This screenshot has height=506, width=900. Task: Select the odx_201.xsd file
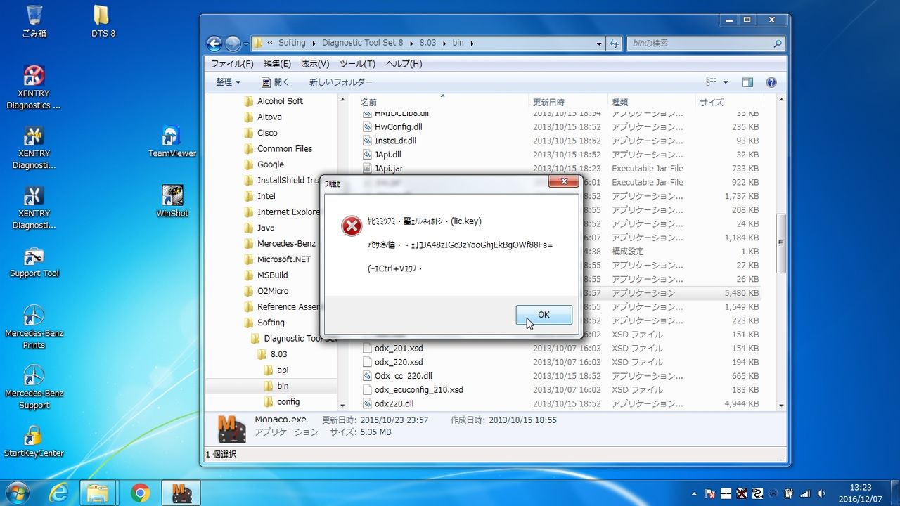pyautogui.click(x=399, y=349)
